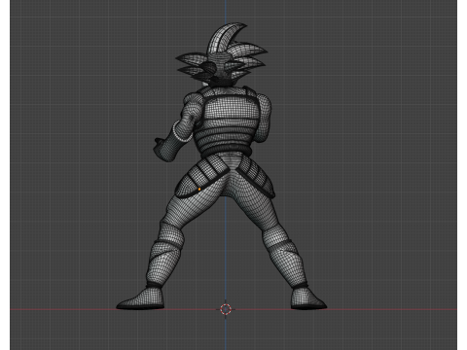
Task: Select the orange object origin dot on the hip armor
Action: coord(199,189)
